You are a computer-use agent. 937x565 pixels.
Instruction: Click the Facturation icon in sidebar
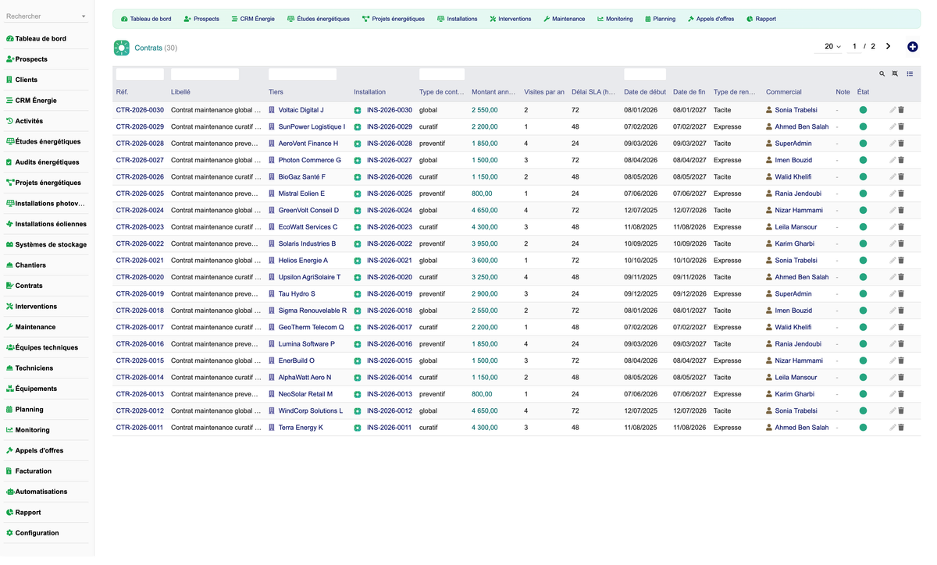coord(9,471)
